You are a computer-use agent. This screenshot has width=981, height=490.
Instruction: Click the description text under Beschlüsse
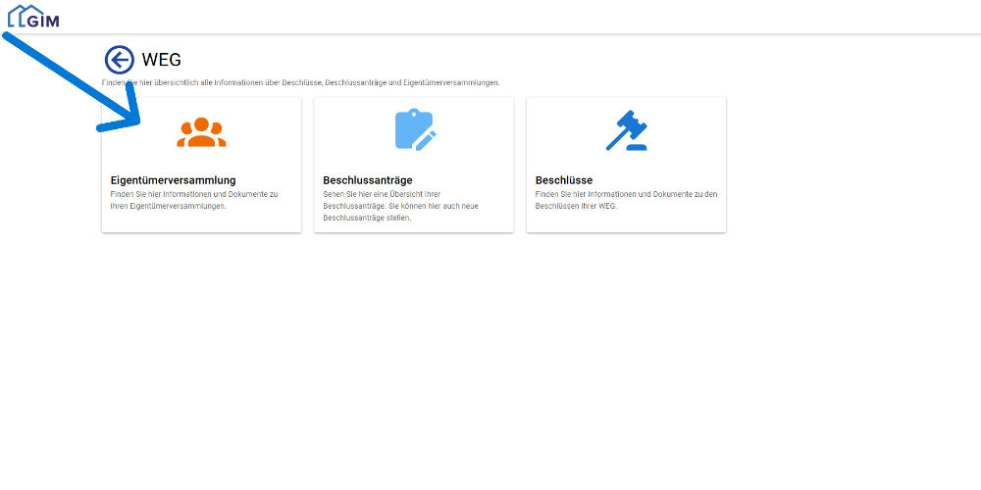pos(626,200)
